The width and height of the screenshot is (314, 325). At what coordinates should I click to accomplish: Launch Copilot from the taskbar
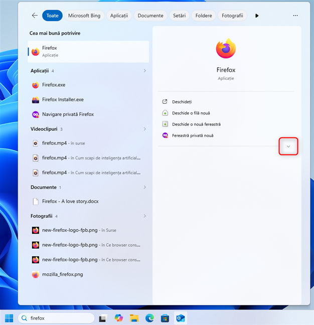coord(118,318)
